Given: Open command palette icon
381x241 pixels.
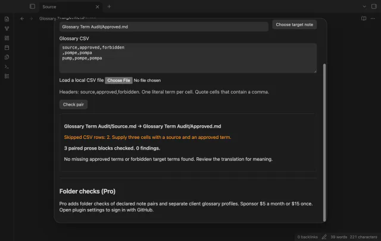Looking at the screenshot, I should (x=7, y=66).
